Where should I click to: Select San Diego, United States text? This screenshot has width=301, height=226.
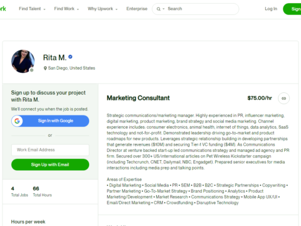coord(71,68)
